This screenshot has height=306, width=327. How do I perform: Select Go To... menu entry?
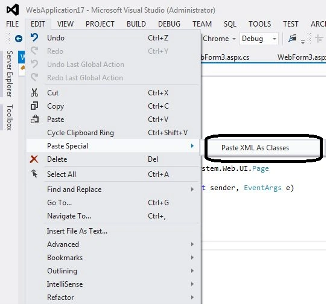(x=113, y=203)
